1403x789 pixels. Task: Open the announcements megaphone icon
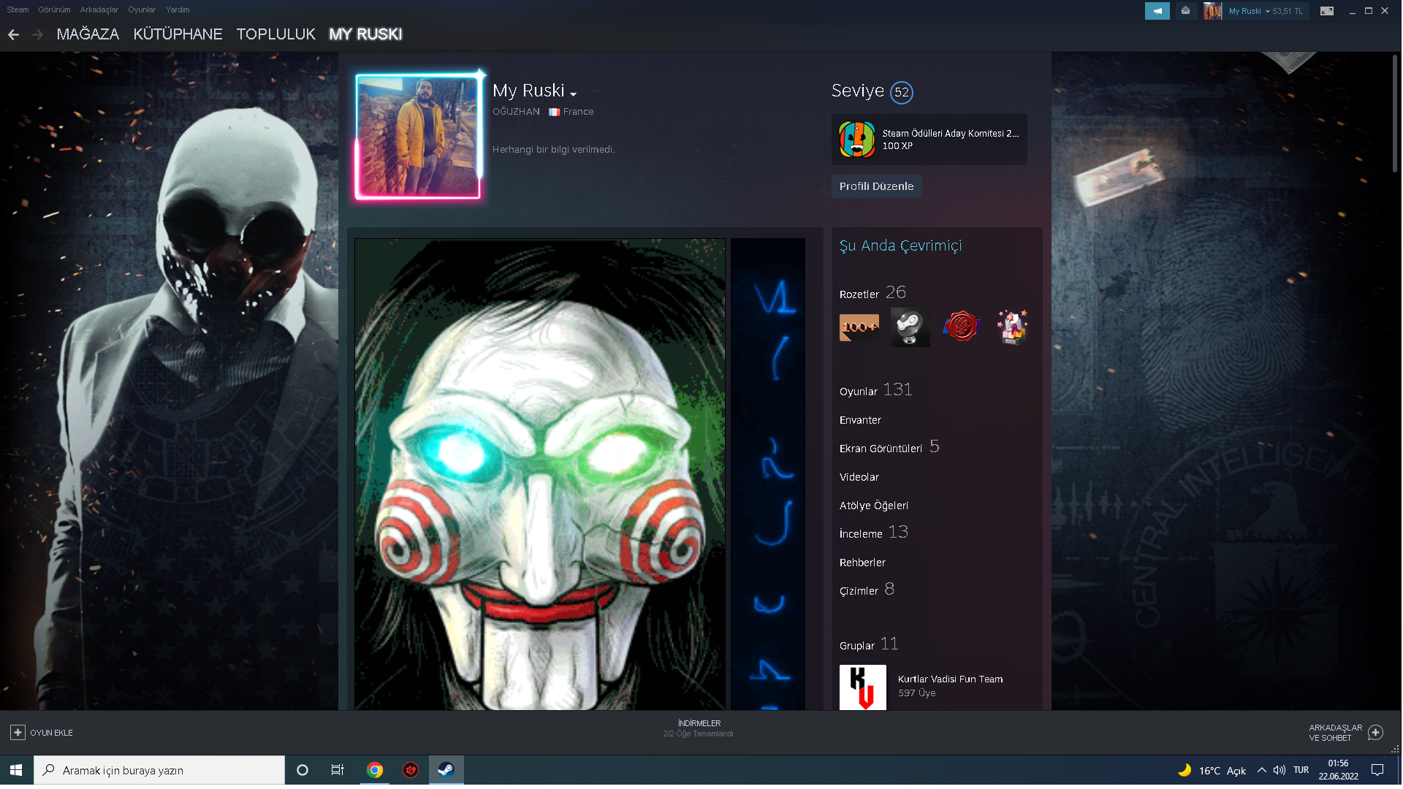1157,11
